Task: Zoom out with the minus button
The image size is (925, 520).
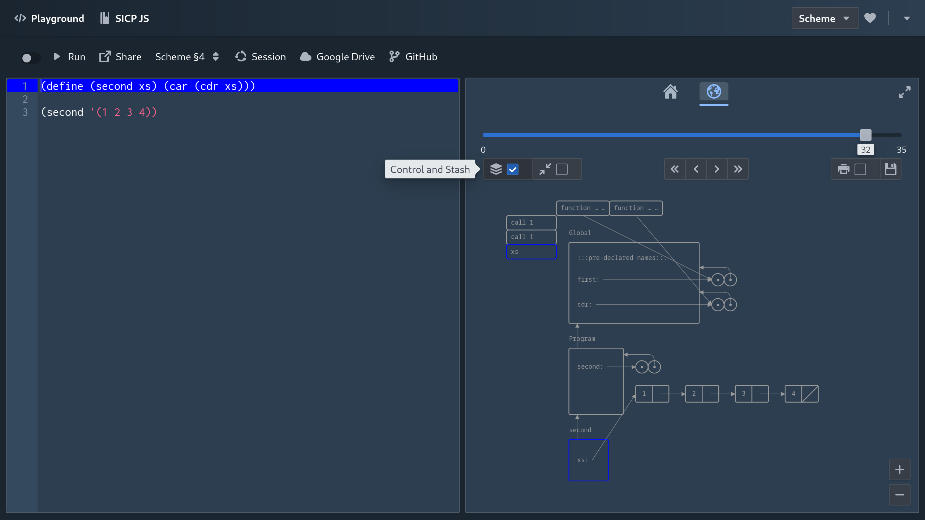Action: tap(899, 495)
